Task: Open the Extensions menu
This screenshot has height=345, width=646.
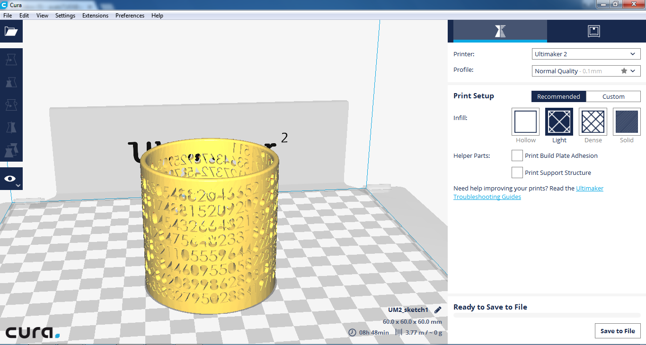Action: pyautogui.click(x=95, y=16)
